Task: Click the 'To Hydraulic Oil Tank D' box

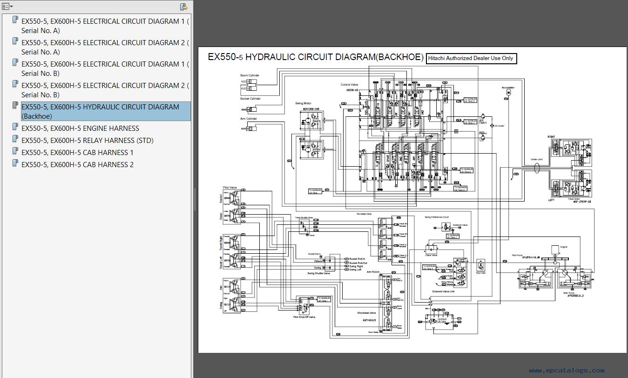Action: 470,100
